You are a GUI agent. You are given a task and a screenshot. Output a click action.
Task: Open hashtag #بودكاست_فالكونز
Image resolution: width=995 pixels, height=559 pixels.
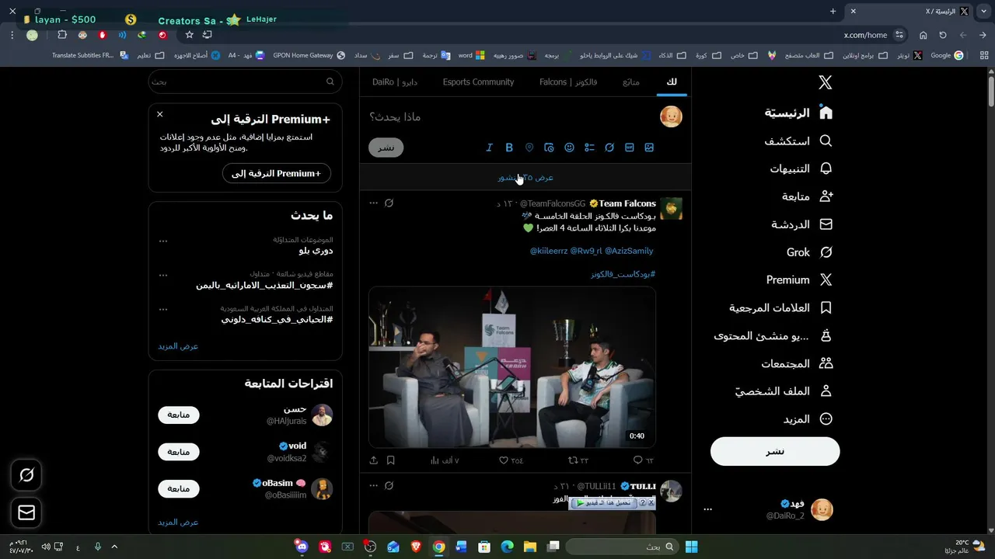click(x=623, y=274)
